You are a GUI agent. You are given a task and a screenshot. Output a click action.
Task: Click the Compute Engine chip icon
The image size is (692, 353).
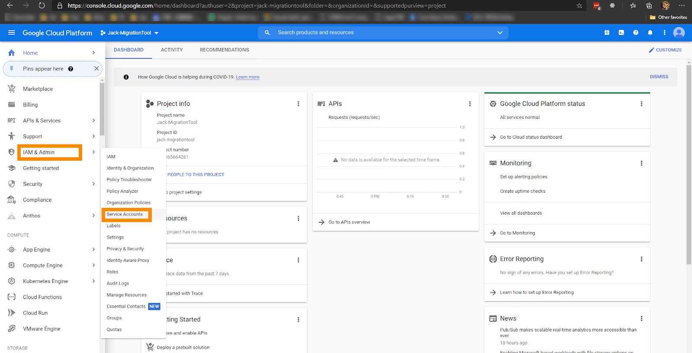point(12,265)
